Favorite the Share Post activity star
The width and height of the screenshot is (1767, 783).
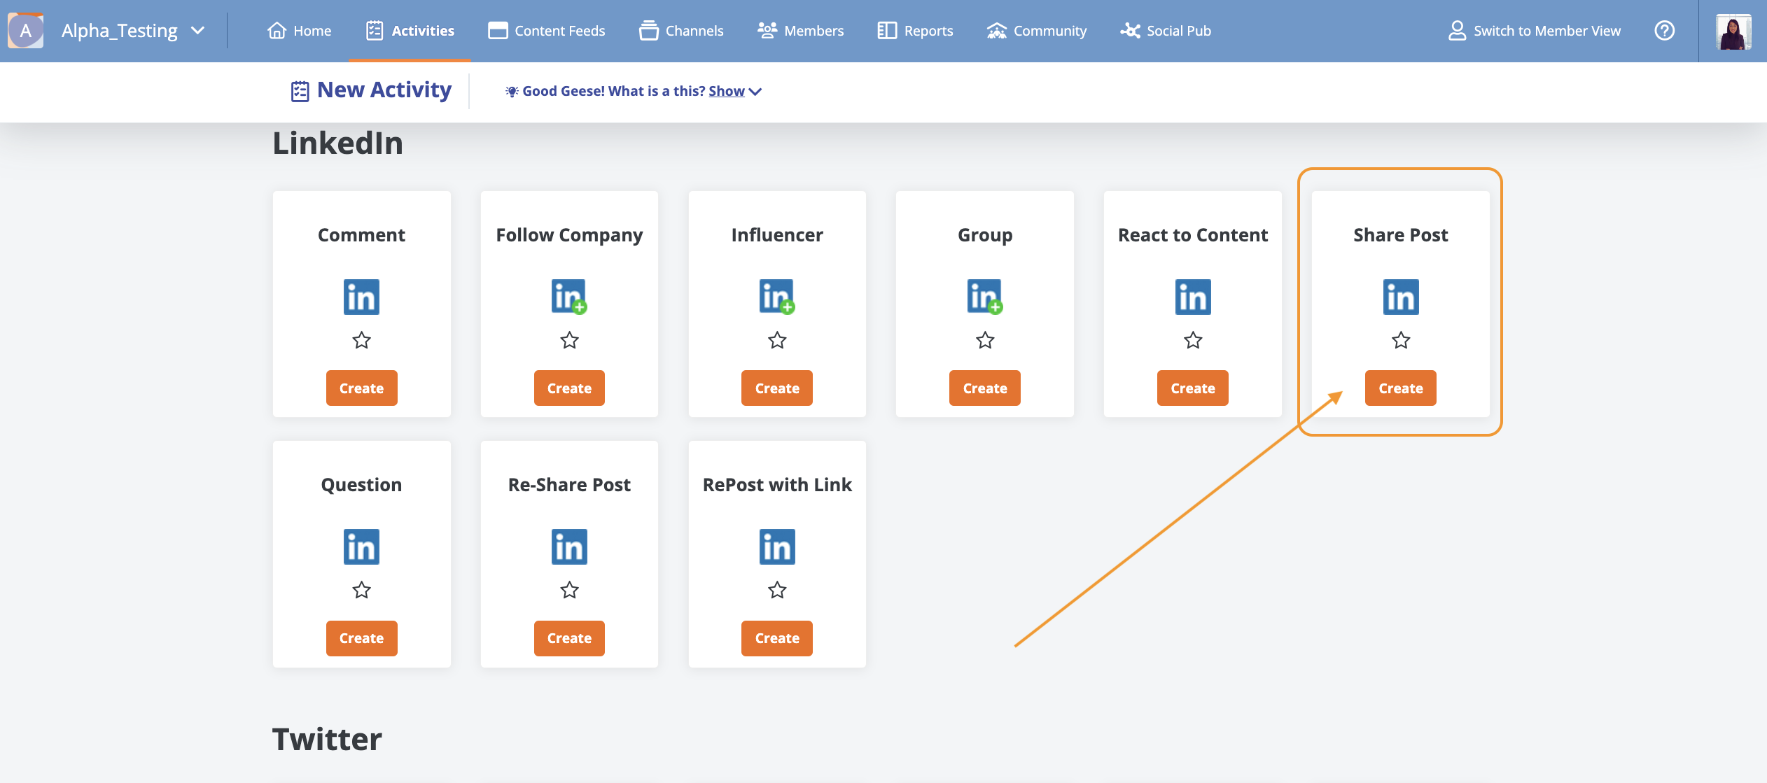click(1401, 341)
